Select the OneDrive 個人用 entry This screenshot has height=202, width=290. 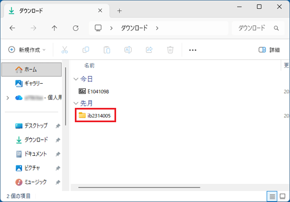tap(39, 97)
